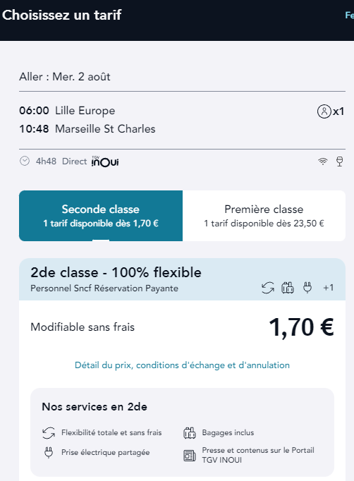Expand the +1 additional services indicator
Screen dimensions: 354x481
(x=328, y=288)
